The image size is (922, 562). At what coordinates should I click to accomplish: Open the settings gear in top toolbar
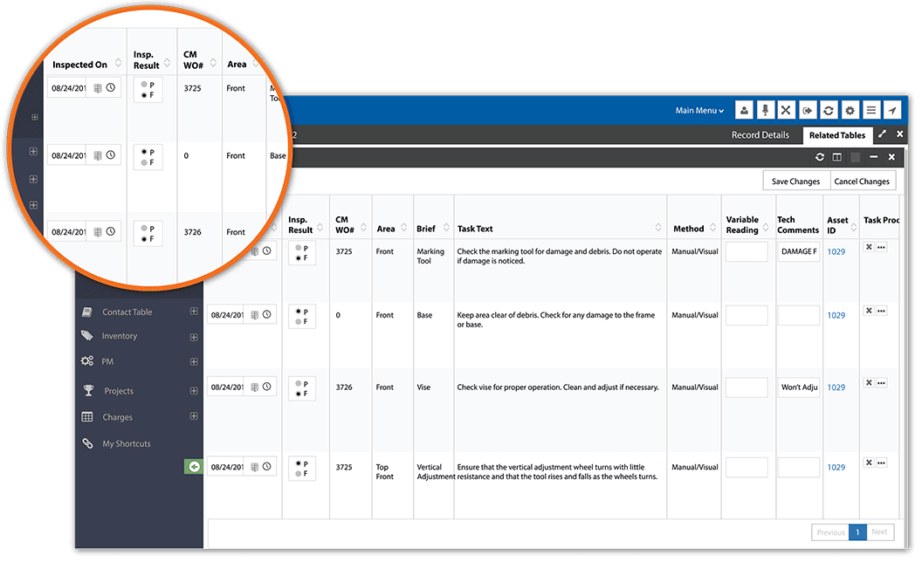point(850,110)
